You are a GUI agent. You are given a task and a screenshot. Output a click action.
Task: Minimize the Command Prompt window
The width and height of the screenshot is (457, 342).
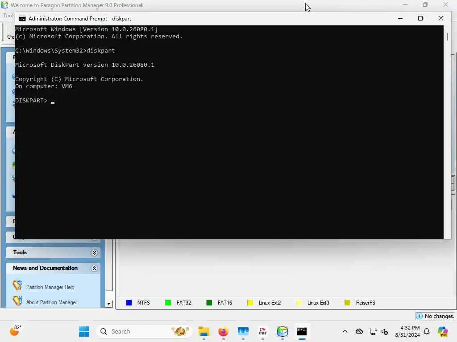400,18
